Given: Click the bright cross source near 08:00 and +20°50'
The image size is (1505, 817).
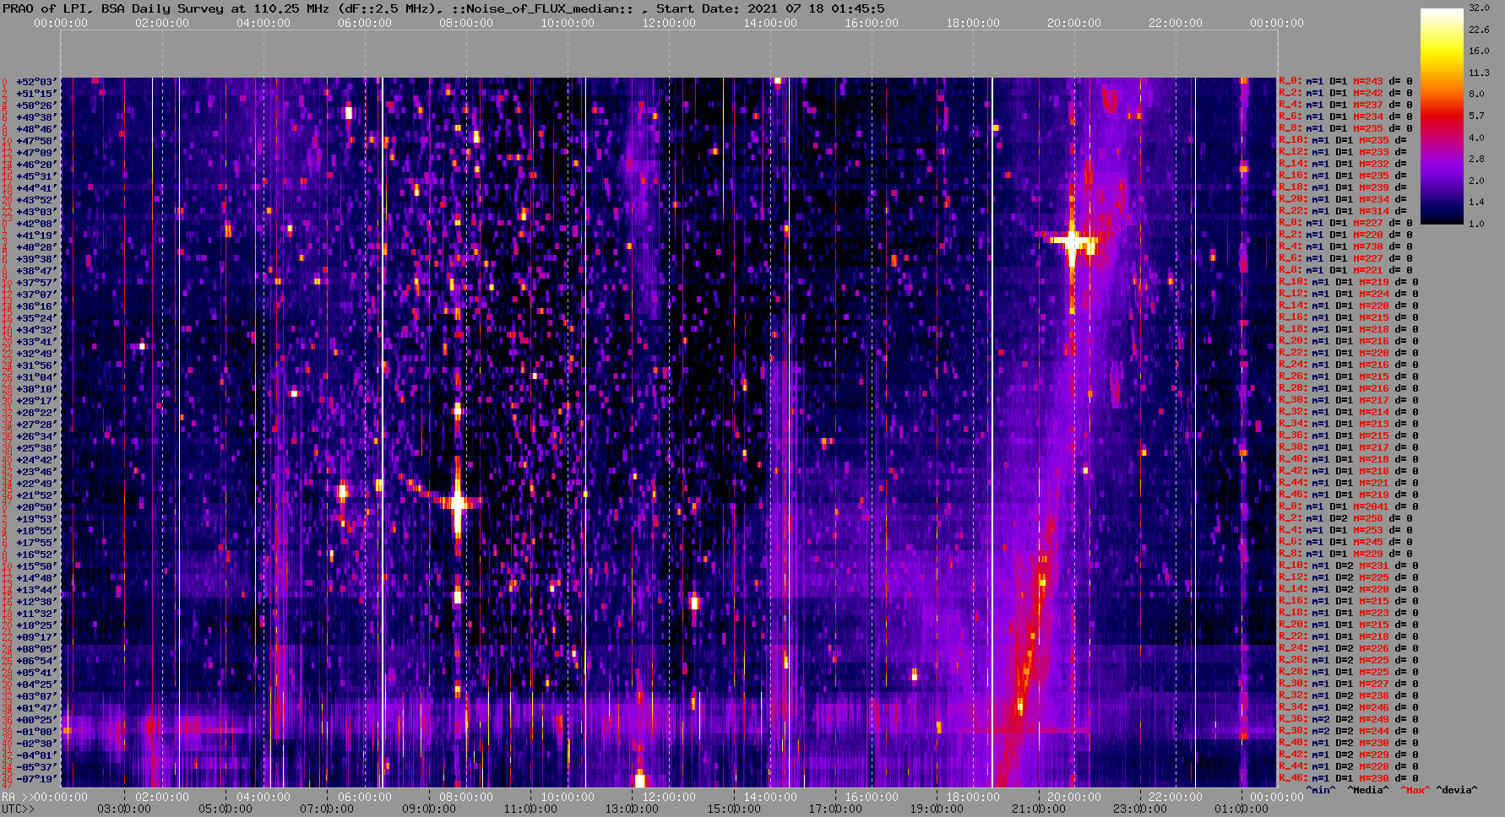Looking at the screenshot, I should point(457,503).
